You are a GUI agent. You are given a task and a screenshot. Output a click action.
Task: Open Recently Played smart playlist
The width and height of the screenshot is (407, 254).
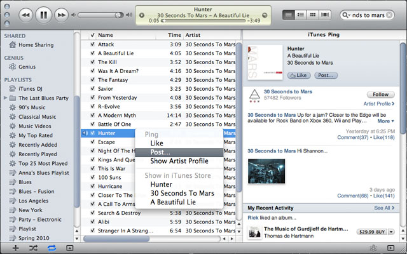38,154
